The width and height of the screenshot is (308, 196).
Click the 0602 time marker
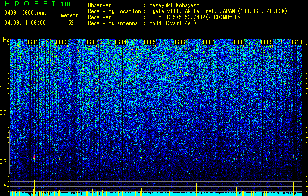(x=62, y=42)
